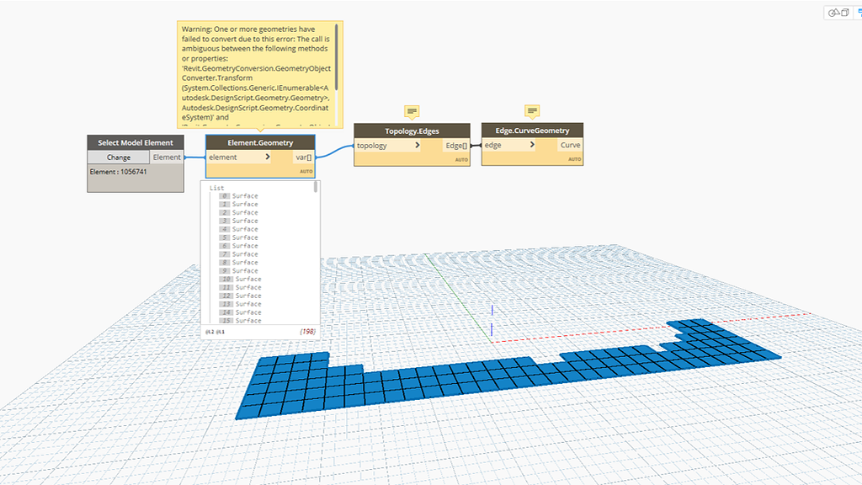
Task: Collapse the List in the Element.Geometry preview bubble
Action: pyautogui.click(x=216, y=188)
